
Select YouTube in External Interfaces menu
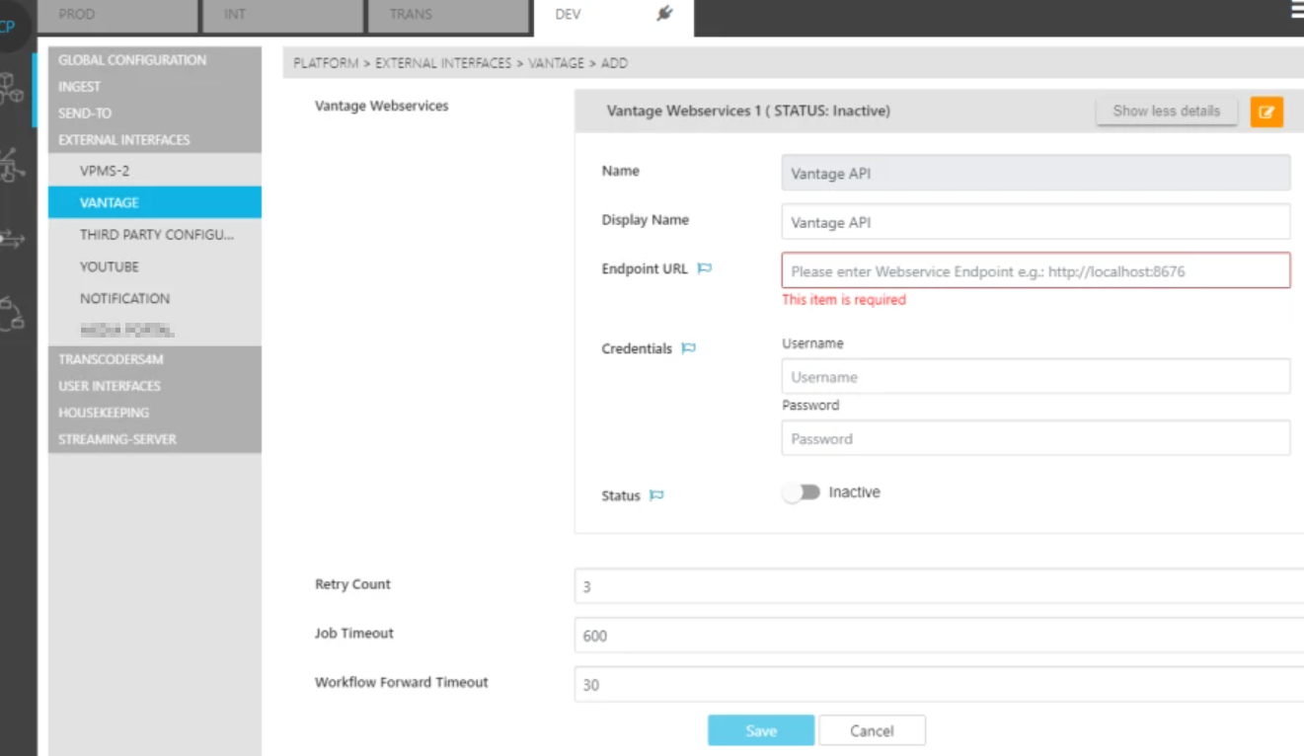click(x=110, y=266)
